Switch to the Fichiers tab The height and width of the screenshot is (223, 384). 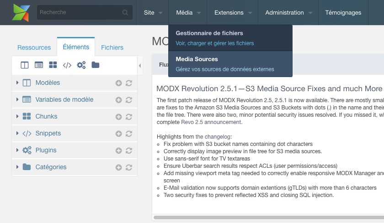pos(112,47)
